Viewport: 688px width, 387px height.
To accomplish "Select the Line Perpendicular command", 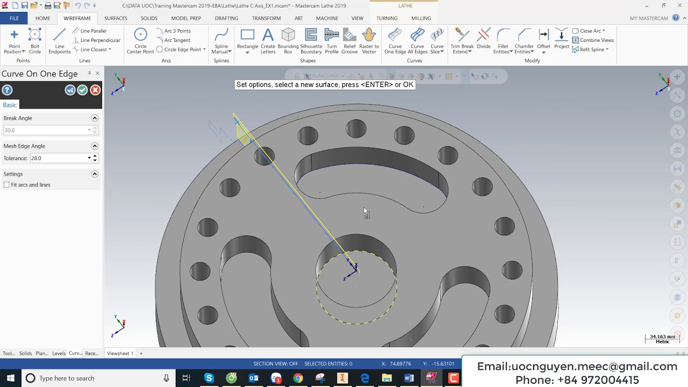I will 96,40.
